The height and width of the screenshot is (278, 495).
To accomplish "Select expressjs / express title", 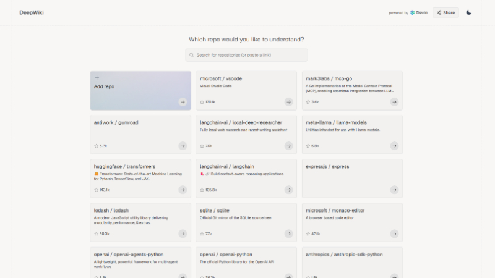I will click(x=327, y=166).
